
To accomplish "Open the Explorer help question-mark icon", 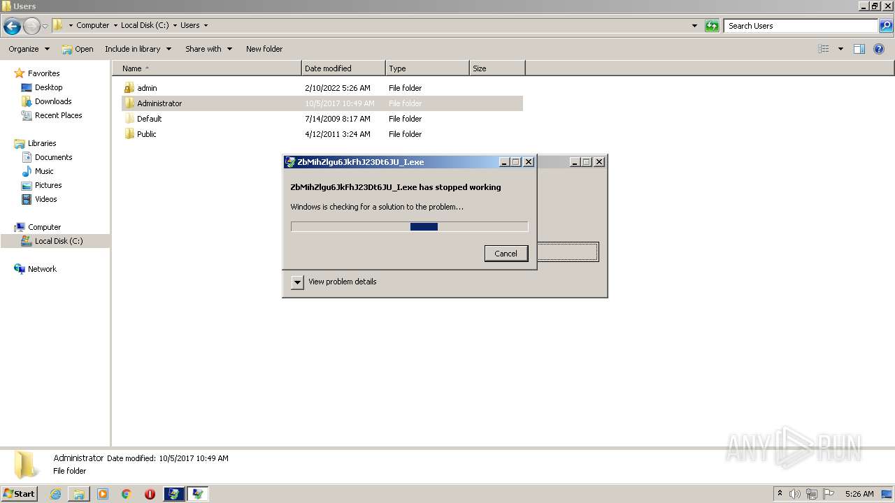I will pos(879,49).
